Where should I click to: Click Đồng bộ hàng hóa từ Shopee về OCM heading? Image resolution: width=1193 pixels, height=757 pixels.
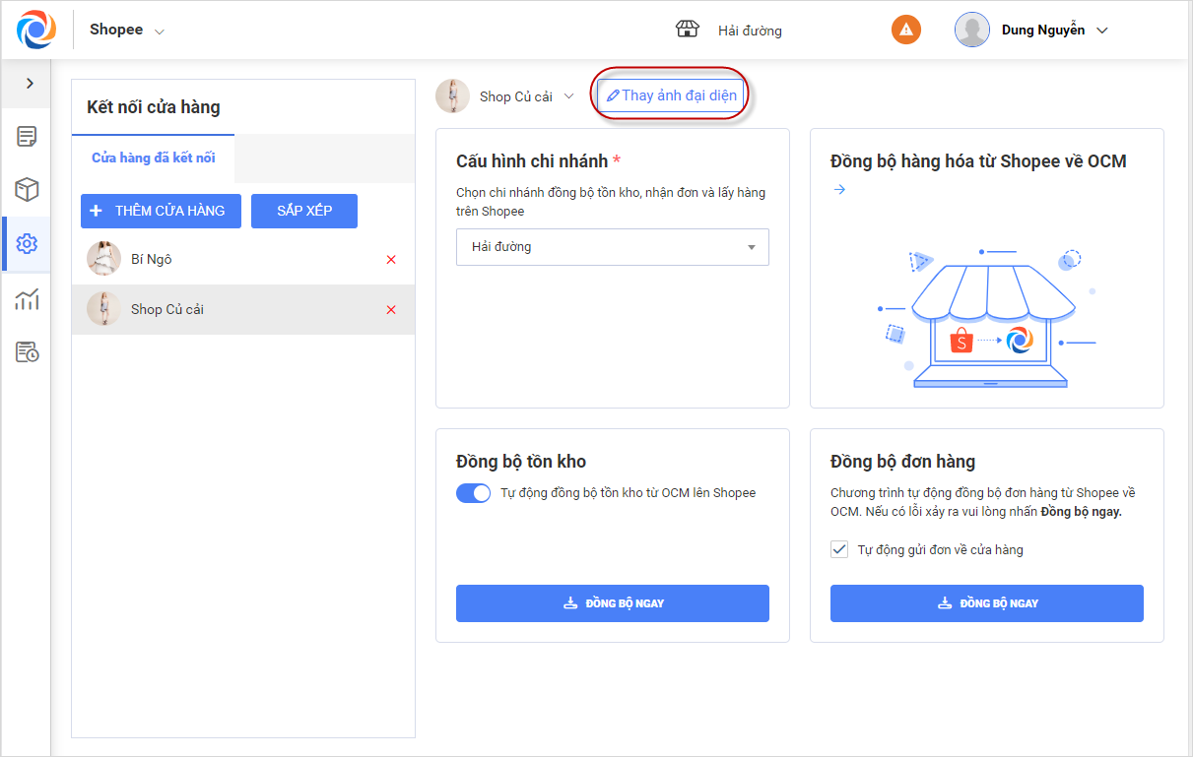(x=978, y=161)
